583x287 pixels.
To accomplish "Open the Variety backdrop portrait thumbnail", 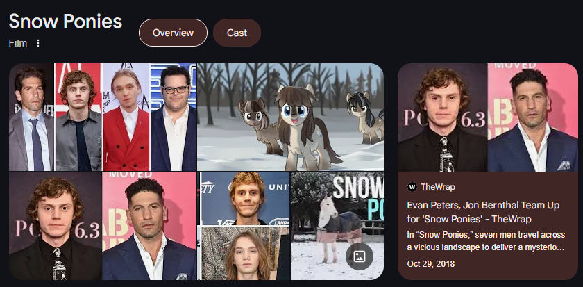I will [245, 199].
